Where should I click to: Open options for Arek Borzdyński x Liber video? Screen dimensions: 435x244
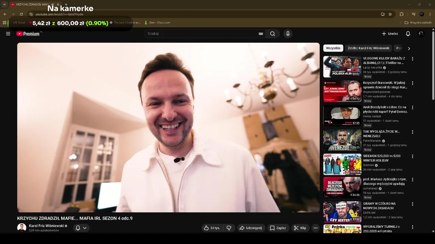(413, 107)
